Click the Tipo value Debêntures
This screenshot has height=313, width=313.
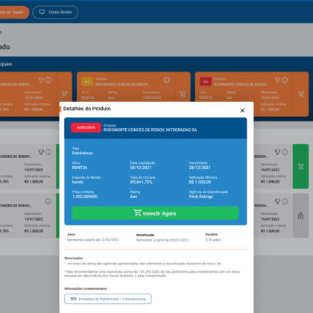click(83, 154)
